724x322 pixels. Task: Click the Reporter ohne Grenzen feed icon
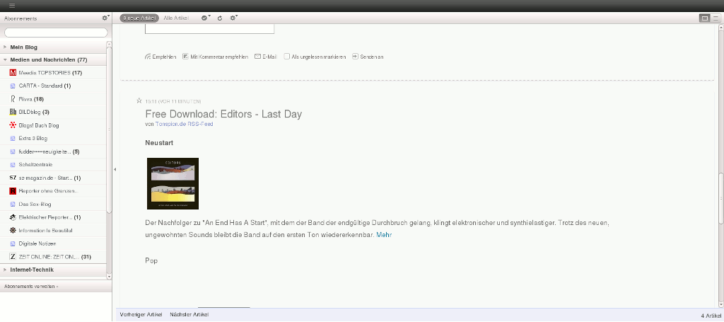coord(13,191)
